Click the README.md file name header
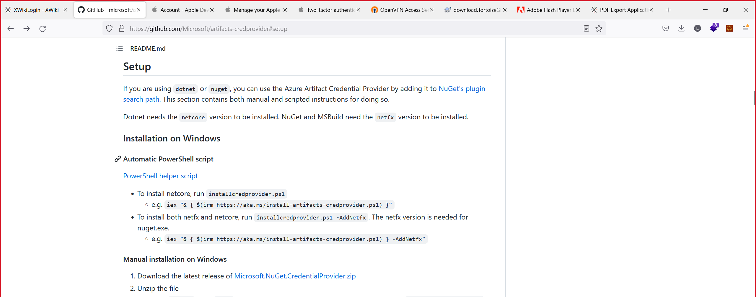The image size is (756, 297). 148,48
